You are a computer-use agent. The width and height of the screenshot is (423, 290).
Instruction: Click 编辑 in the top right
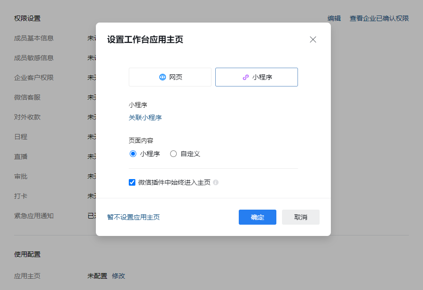click(x=334, y=18)
